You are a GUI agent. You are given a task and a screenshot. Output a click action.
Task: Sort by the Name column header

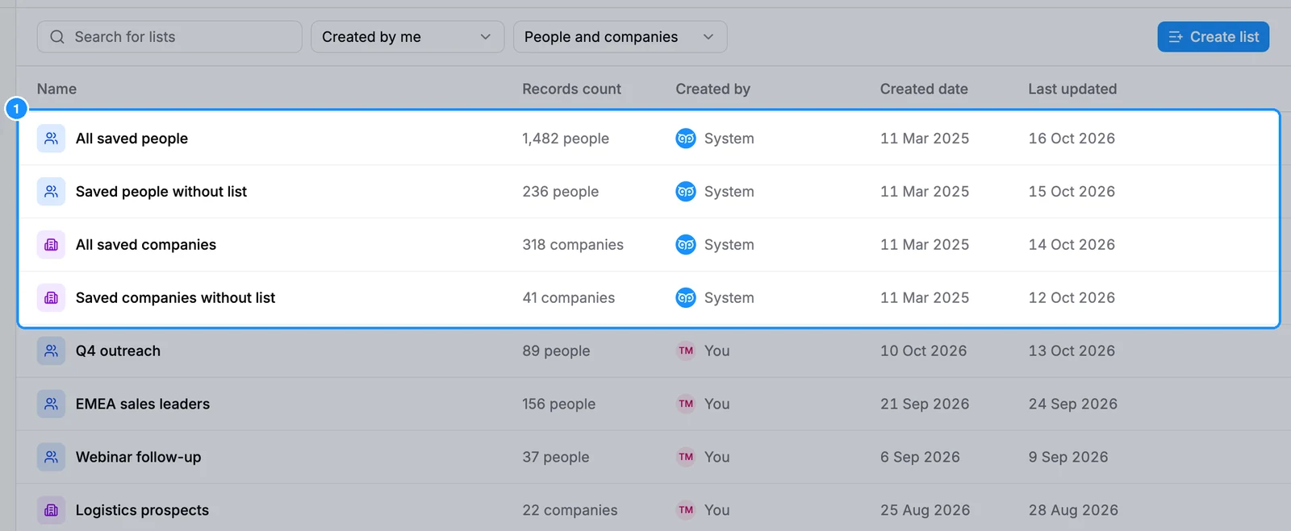tap(56, 89)
